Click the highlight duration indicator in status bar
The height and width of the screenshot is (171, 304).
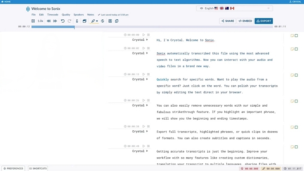point(271,169)
